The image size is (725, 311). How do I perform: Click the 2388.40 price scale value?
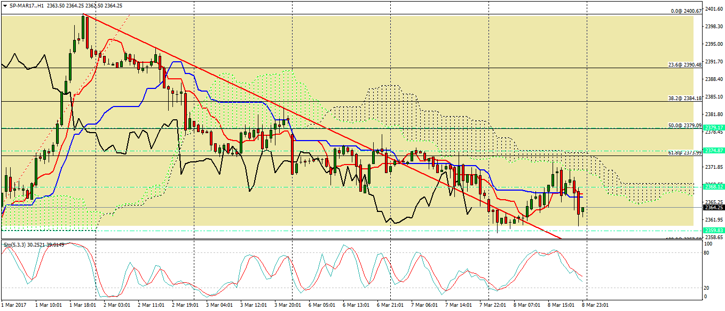click(714, 79)
